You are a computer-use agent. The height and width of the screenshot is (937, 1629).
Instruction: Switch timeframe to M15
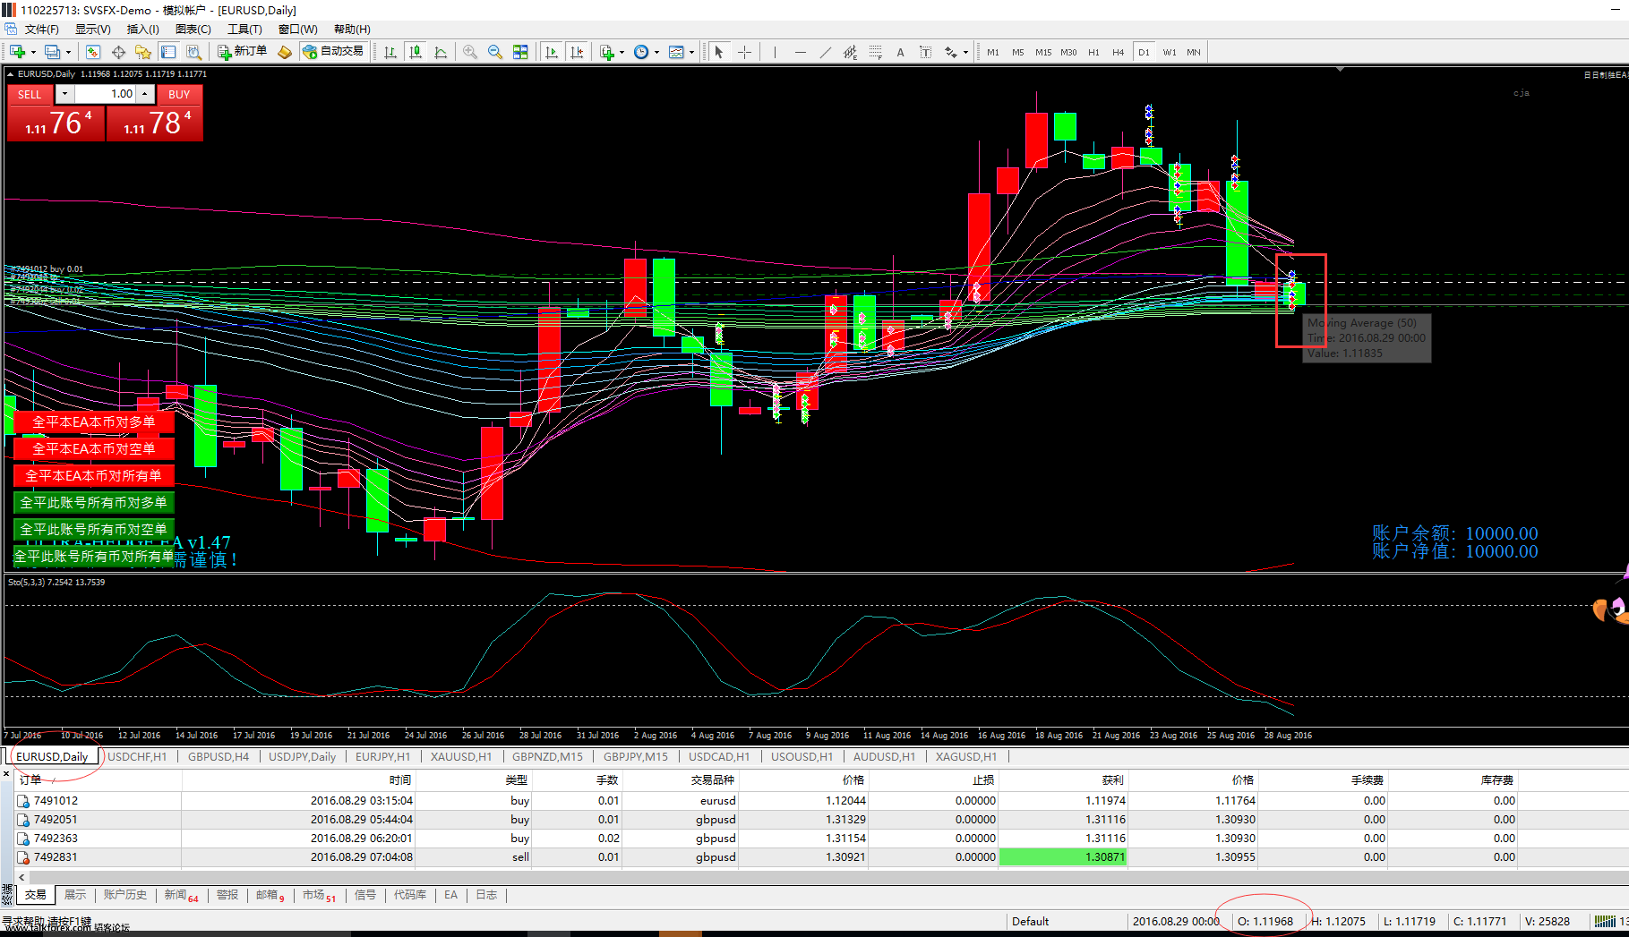pyautogui.click(x=1043, y=52)
